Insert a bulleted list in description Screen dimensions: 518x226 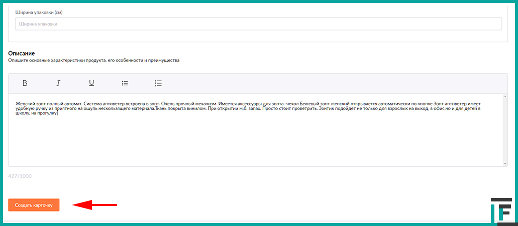[125, 83]
